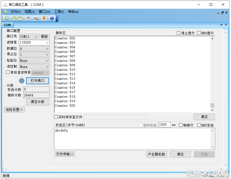Click receive area scrollbar thumb
The image size is (231, 179).
(x=212, y=106)
